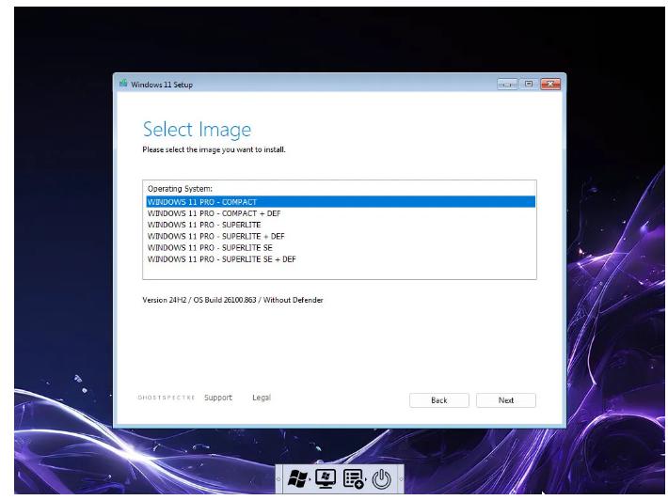This screenshot has width=668, height=500.
Task: Click the dock's left edge handle
Action: (x=278, y=479)
